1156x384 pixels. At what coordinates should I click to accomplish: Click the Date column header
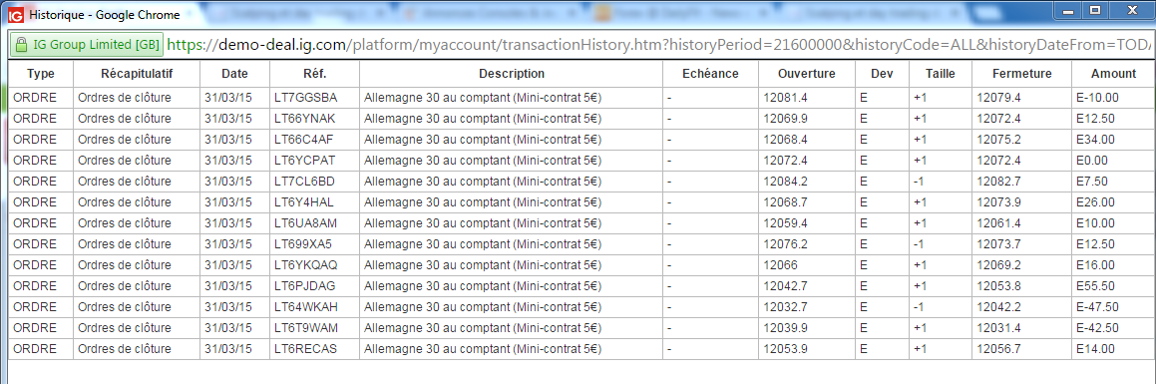[x=234, y=74]
